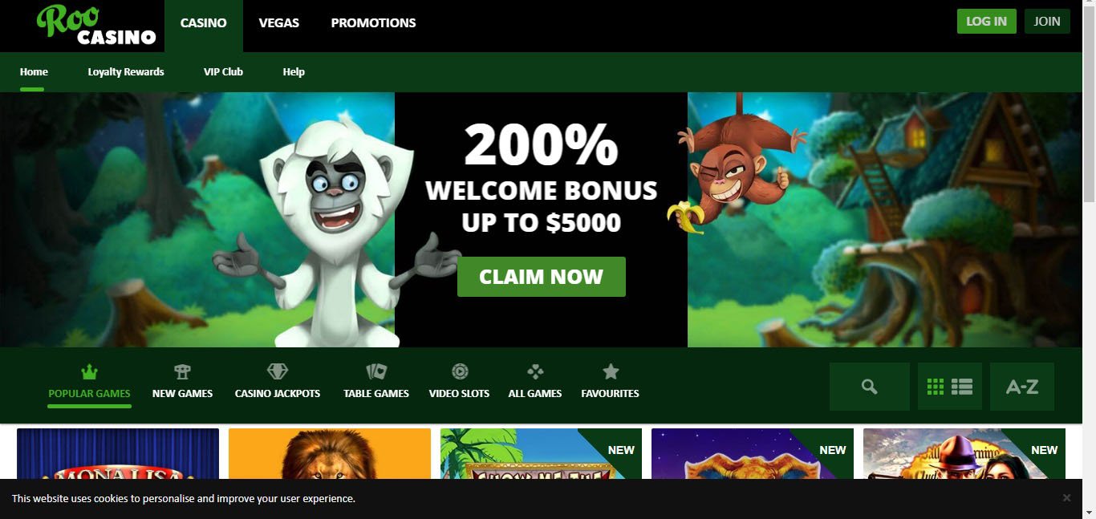
Task: Click the Log In button
Action: pos(987,22)
